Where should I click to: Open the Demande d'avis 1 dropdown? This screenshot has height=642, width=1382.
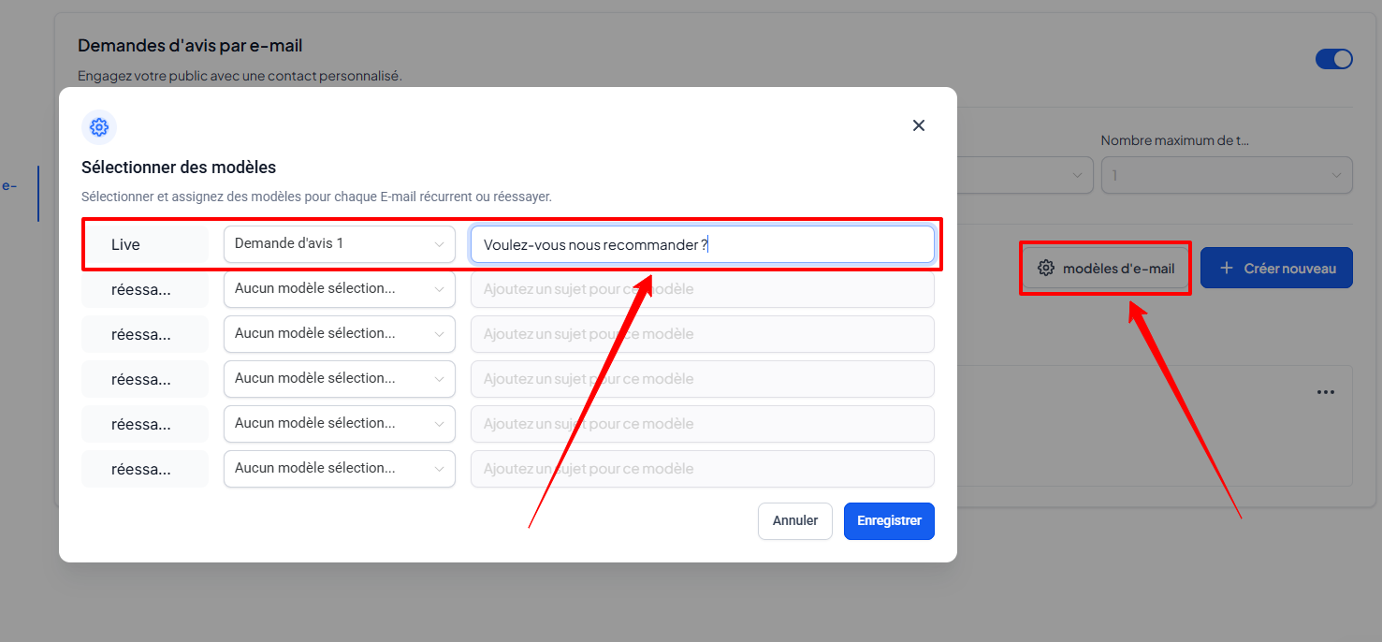tap(339, 244)
